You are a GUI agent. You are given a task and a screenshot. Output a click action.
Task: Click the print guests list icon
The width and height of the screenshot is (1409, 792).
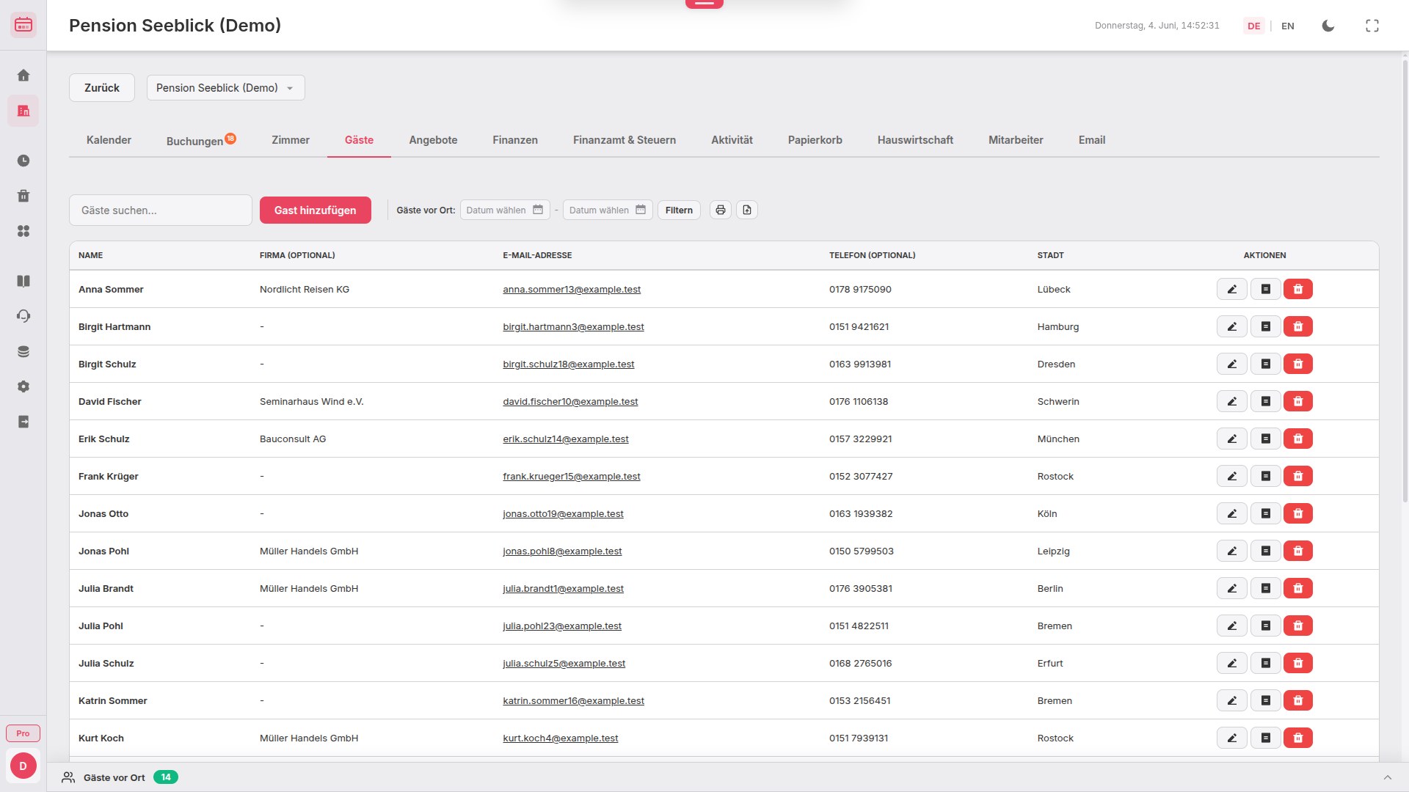pos(720,210)
